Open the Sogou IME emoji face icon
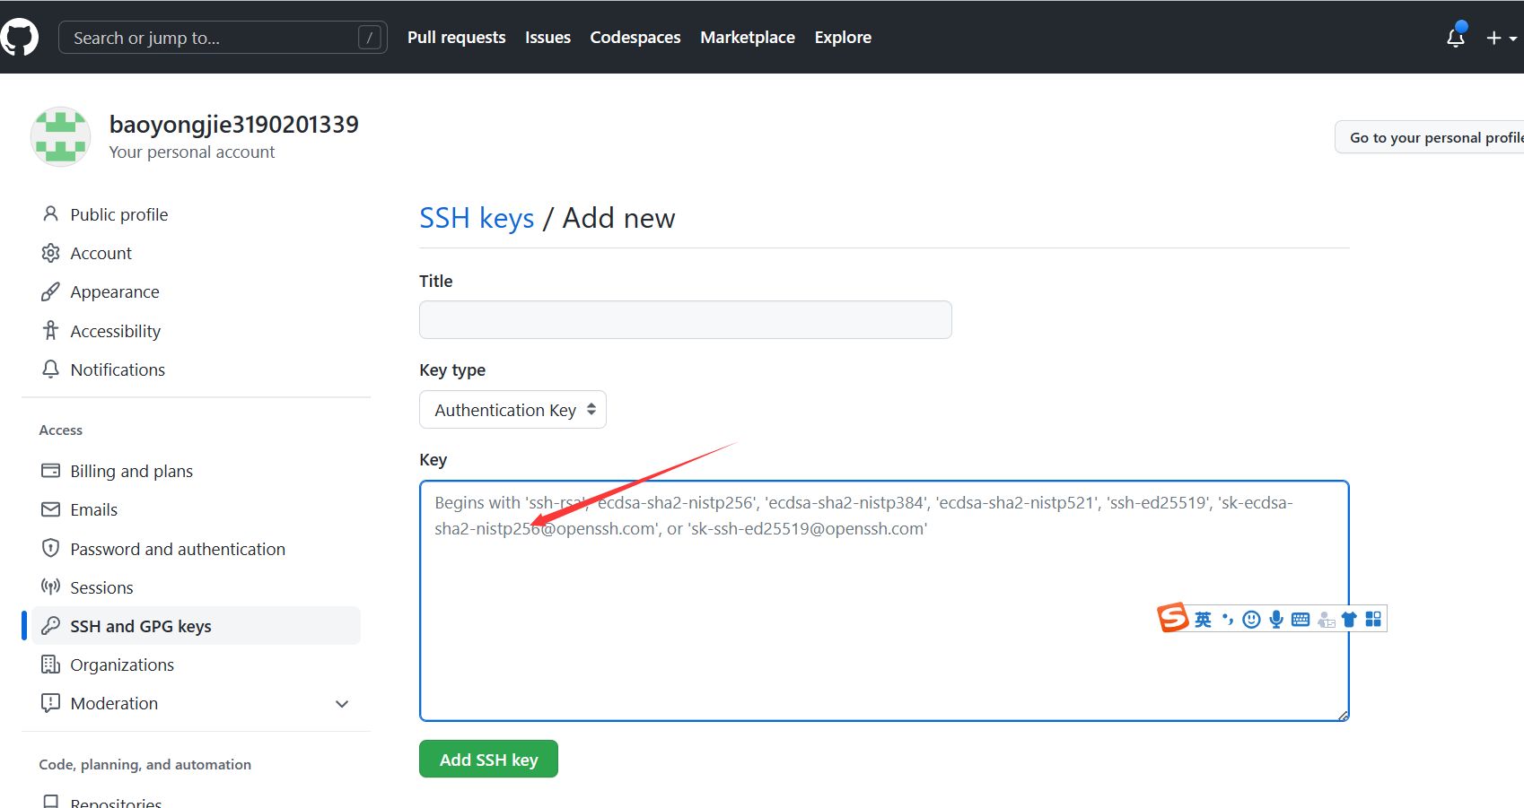 1251,620
